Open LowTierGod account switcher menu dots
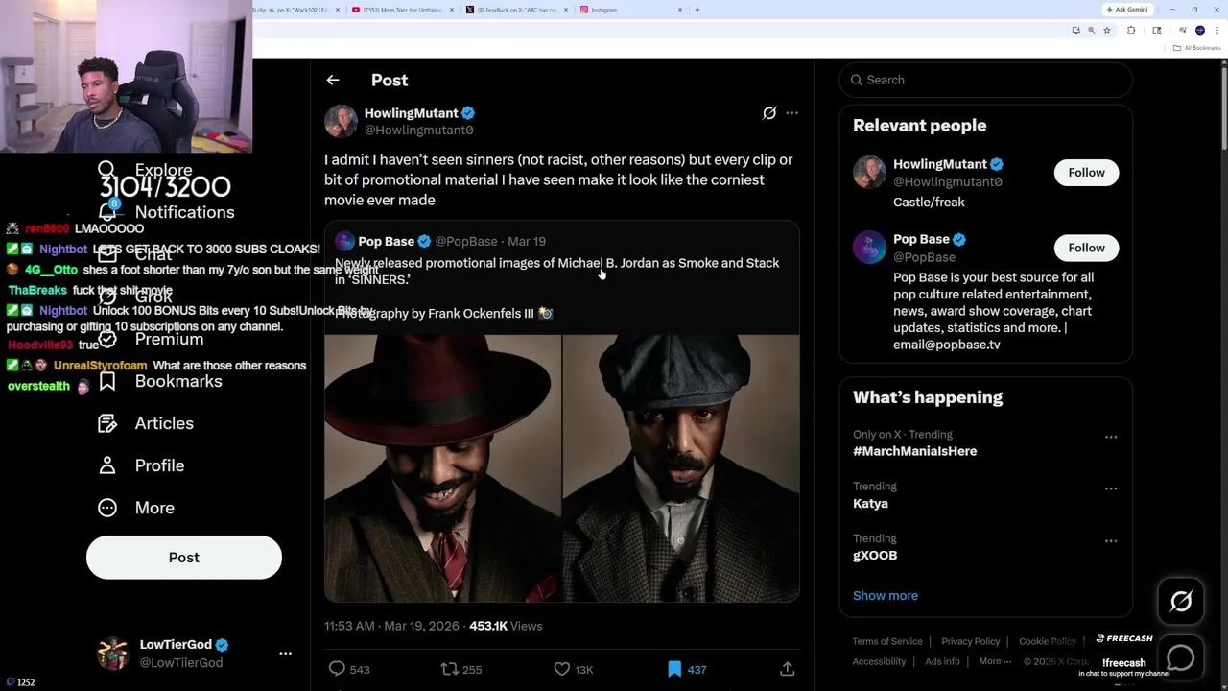 [x=285, y=654]
